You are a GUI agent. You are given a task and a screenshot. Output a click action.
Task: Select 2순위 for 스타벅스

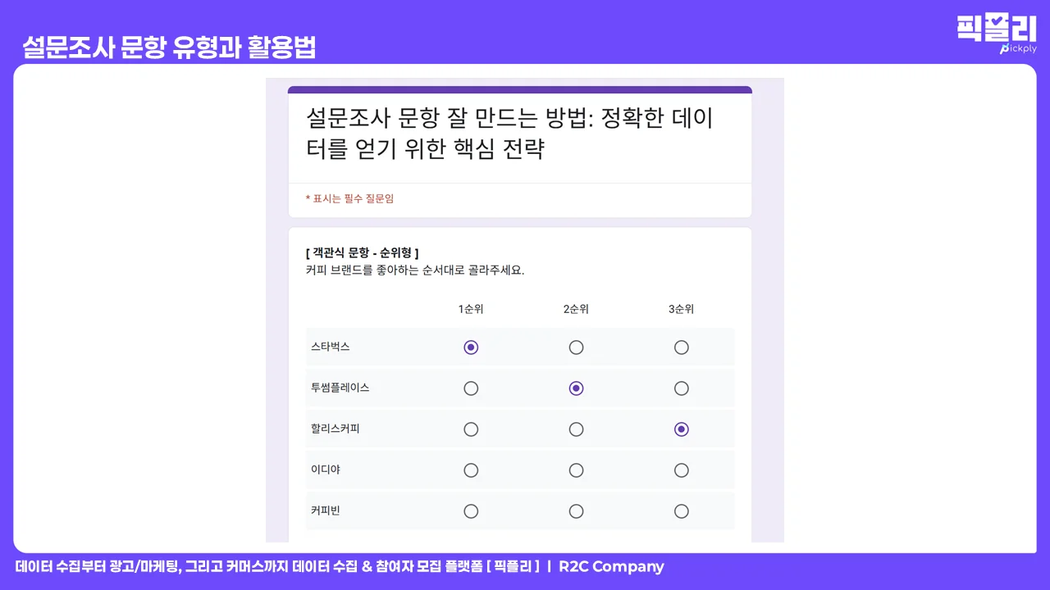[576, 347]
